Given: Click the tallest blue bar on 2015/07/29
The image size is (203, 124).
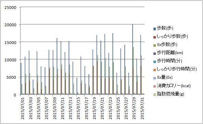Looking at the screenshot, I should coord(133,59).
